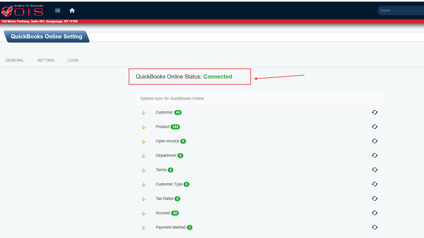Viewport: 424px width, 238px height.
Task: Click download arrow beside Department
Action: [143, 156]
